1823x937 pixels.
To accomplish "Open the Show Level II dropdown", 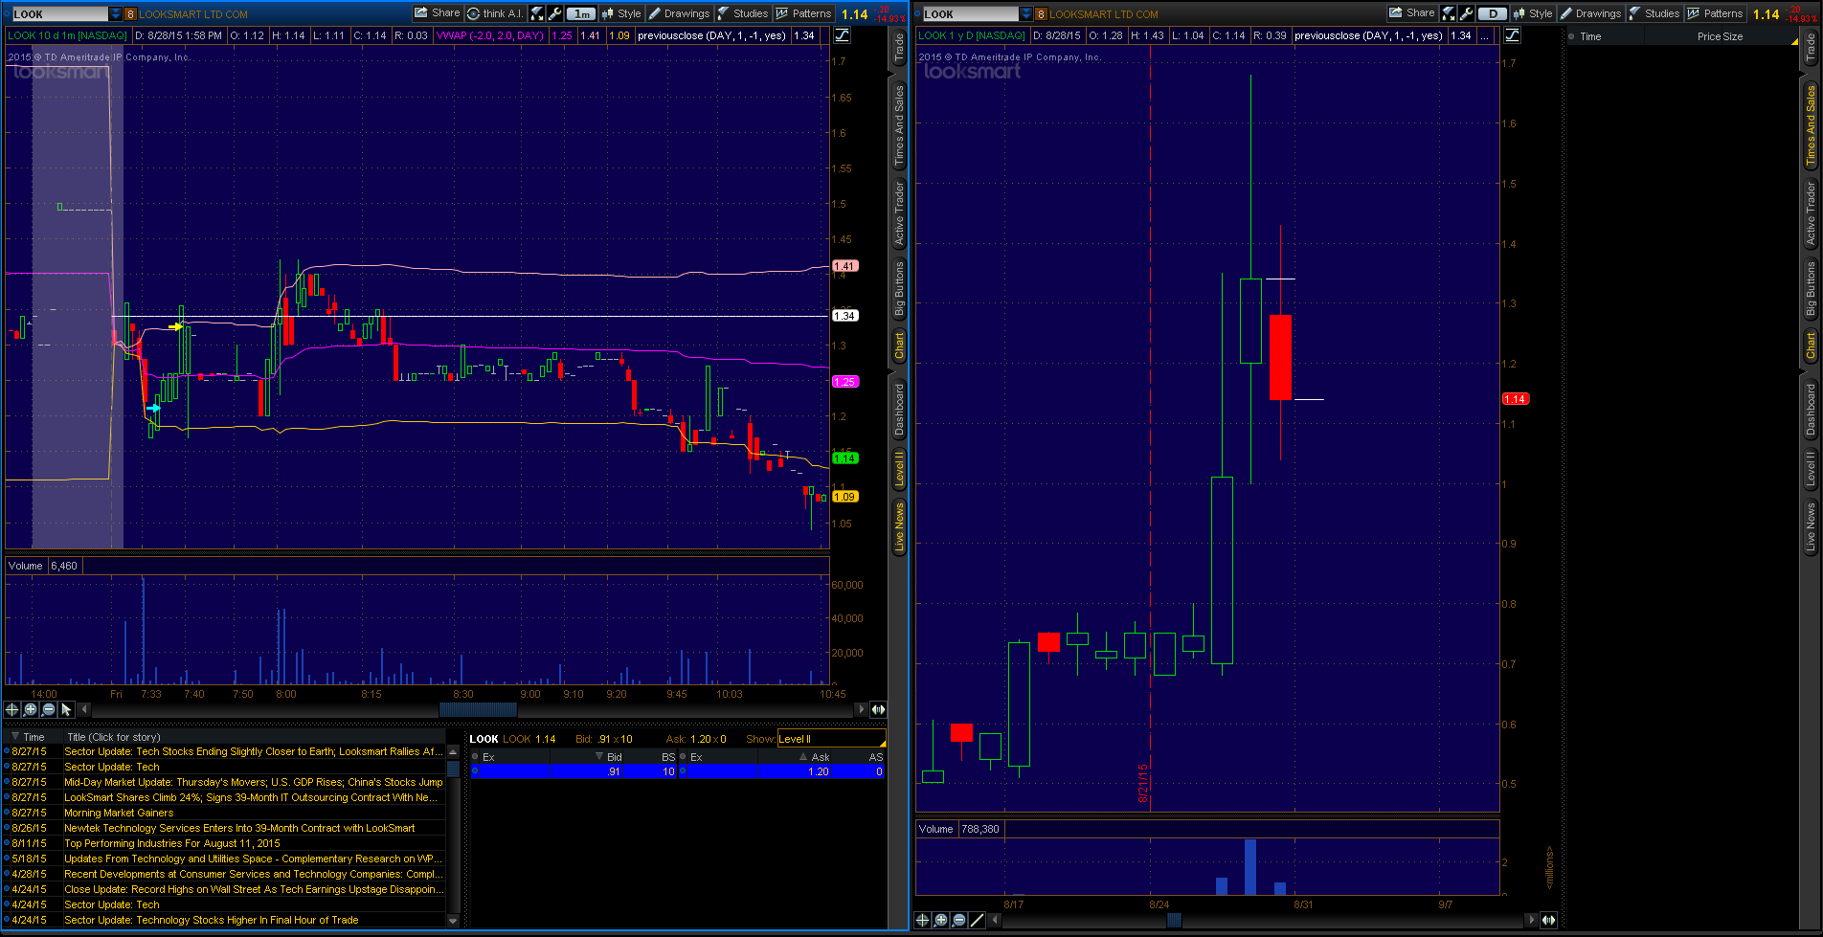I will pyautogui.click(x=831, y=739).
